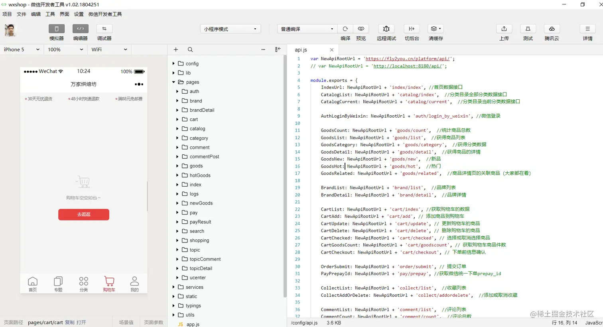Collapse the file tree panel icon
603x327 pixels.
coord(278,49)
